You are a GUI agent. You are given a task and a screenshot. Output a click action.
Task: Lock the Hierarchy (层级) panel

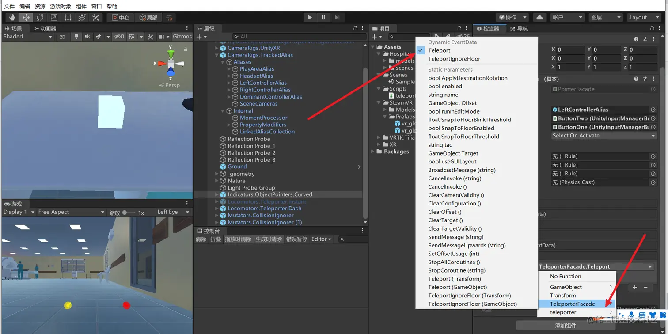point(356,28)
